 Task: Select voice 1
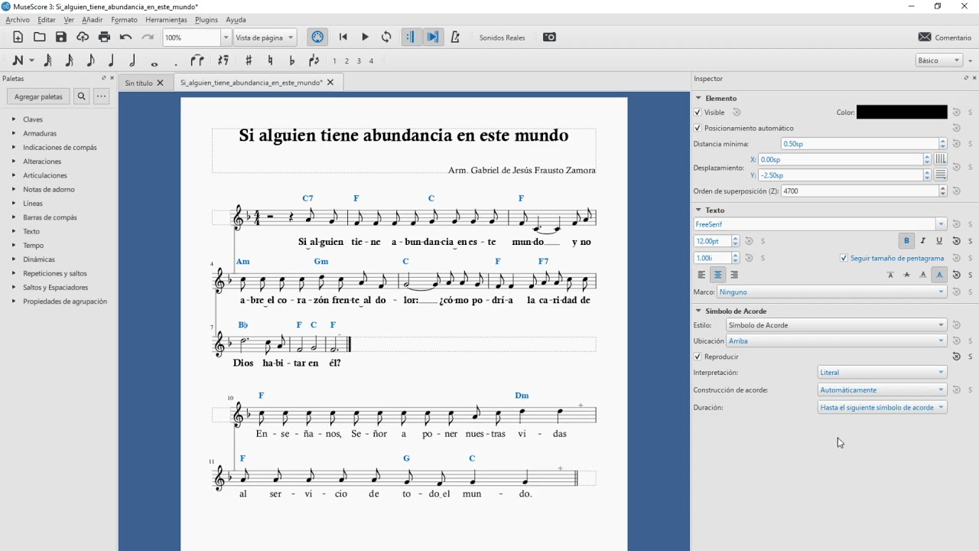[334, 60]
